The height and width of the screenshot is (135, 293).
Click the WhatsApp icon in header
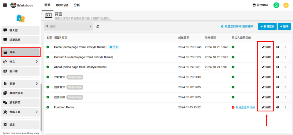coord(276,5)
